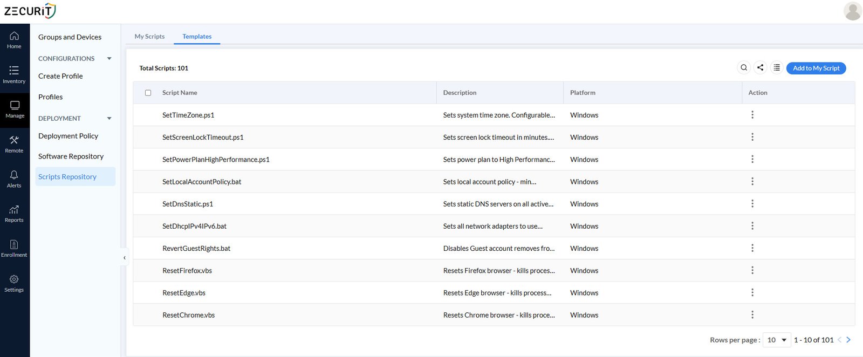Select the SetPowerPlanHighPerformance.ps1 script name
This screenshot has width=863, height=357.
[216, 159]
